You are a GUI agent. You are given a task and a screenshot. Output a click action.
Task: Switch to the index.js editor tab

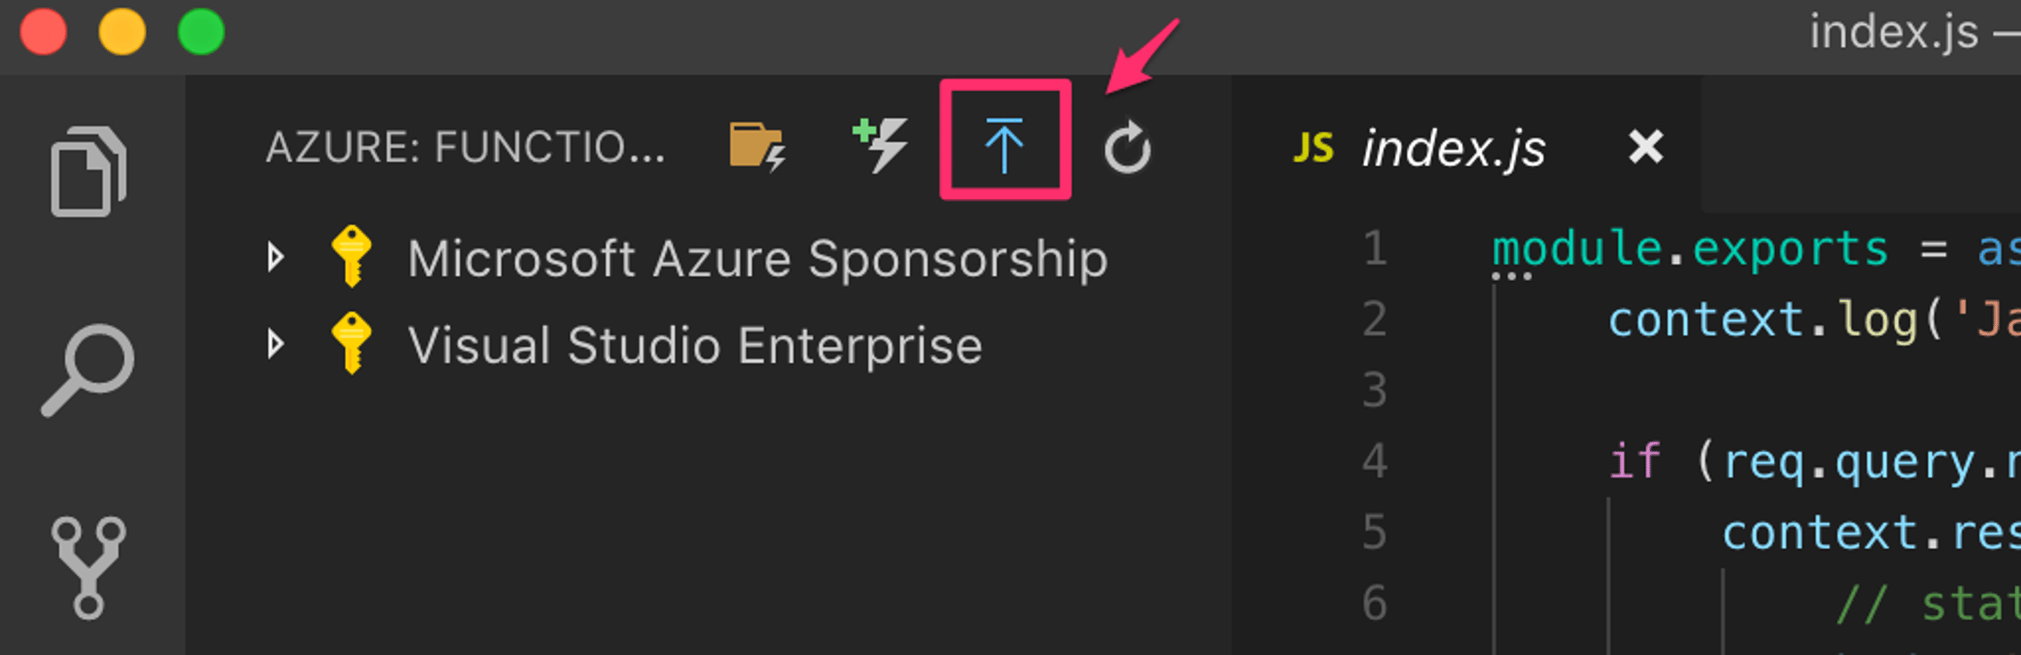click(x=1453, y=148)
